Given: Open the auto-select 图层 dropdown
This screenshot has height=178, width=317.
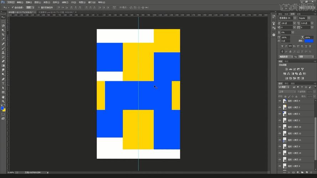Looking at the screenshot, I should point(30,7).
